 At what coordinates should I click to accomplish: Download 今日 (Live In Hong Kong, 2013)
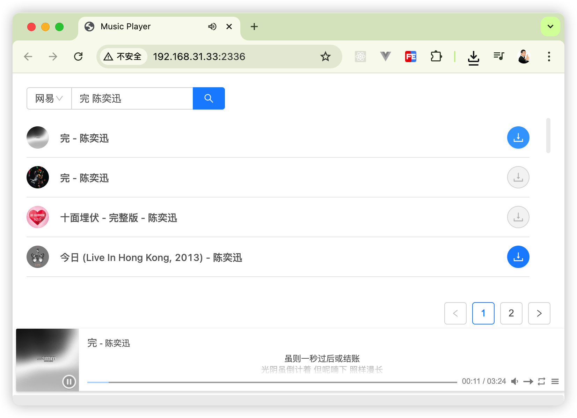click(x=518, y=257)
